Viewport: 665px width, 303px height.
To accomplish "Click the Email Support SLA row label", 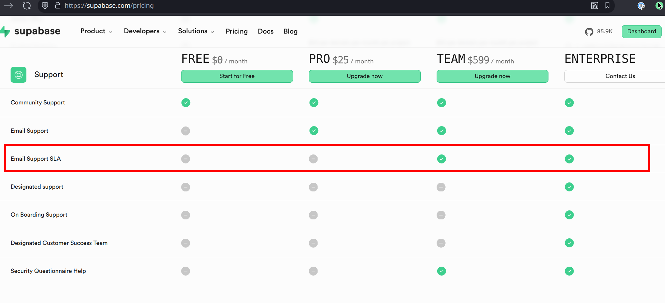I will (36, 159).
